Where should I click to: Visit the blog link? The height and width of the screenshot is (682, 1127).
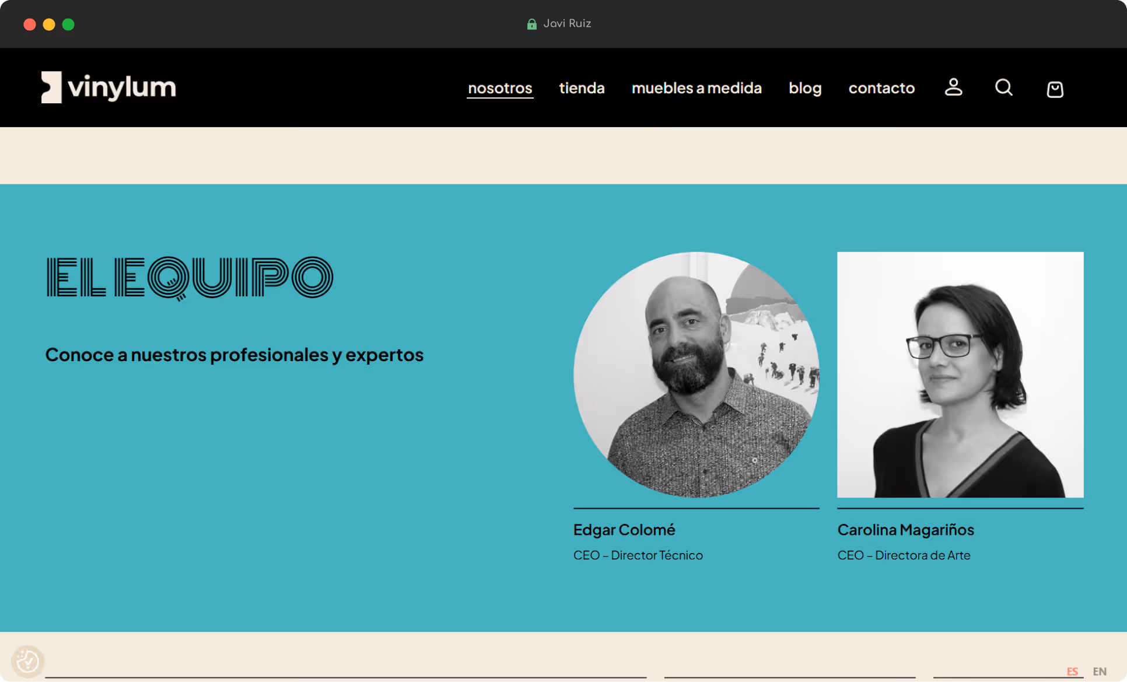click(x=805, y=88)
